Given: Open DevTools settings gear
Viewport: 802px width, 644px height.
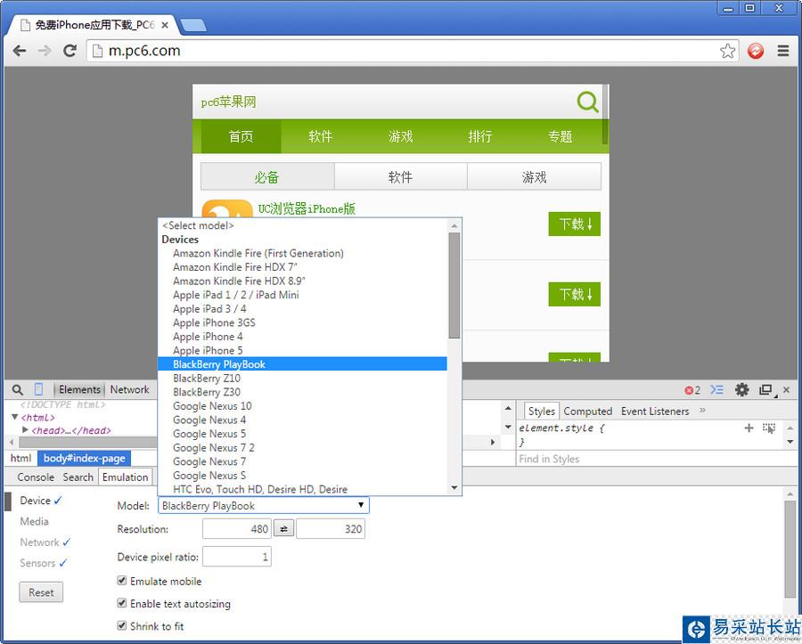Looking at the screenshot, I should click(741, 390).
